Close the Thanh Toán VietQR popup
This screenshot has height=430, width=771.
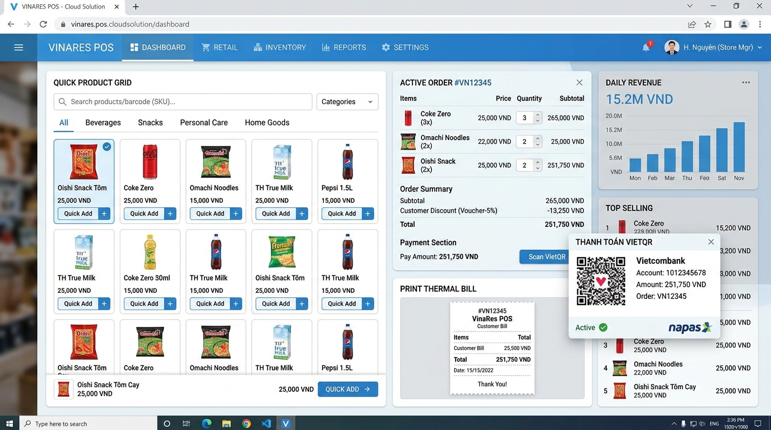[x=711, y=242]
